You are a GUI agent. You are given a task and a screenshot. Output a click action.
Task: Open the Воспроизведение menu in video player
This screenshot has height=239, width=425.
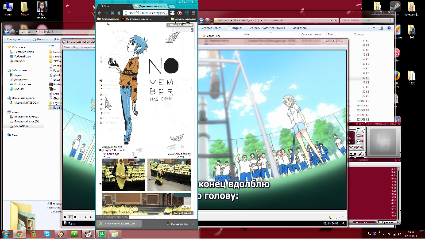pyautogui.click(x=87, y=47)
